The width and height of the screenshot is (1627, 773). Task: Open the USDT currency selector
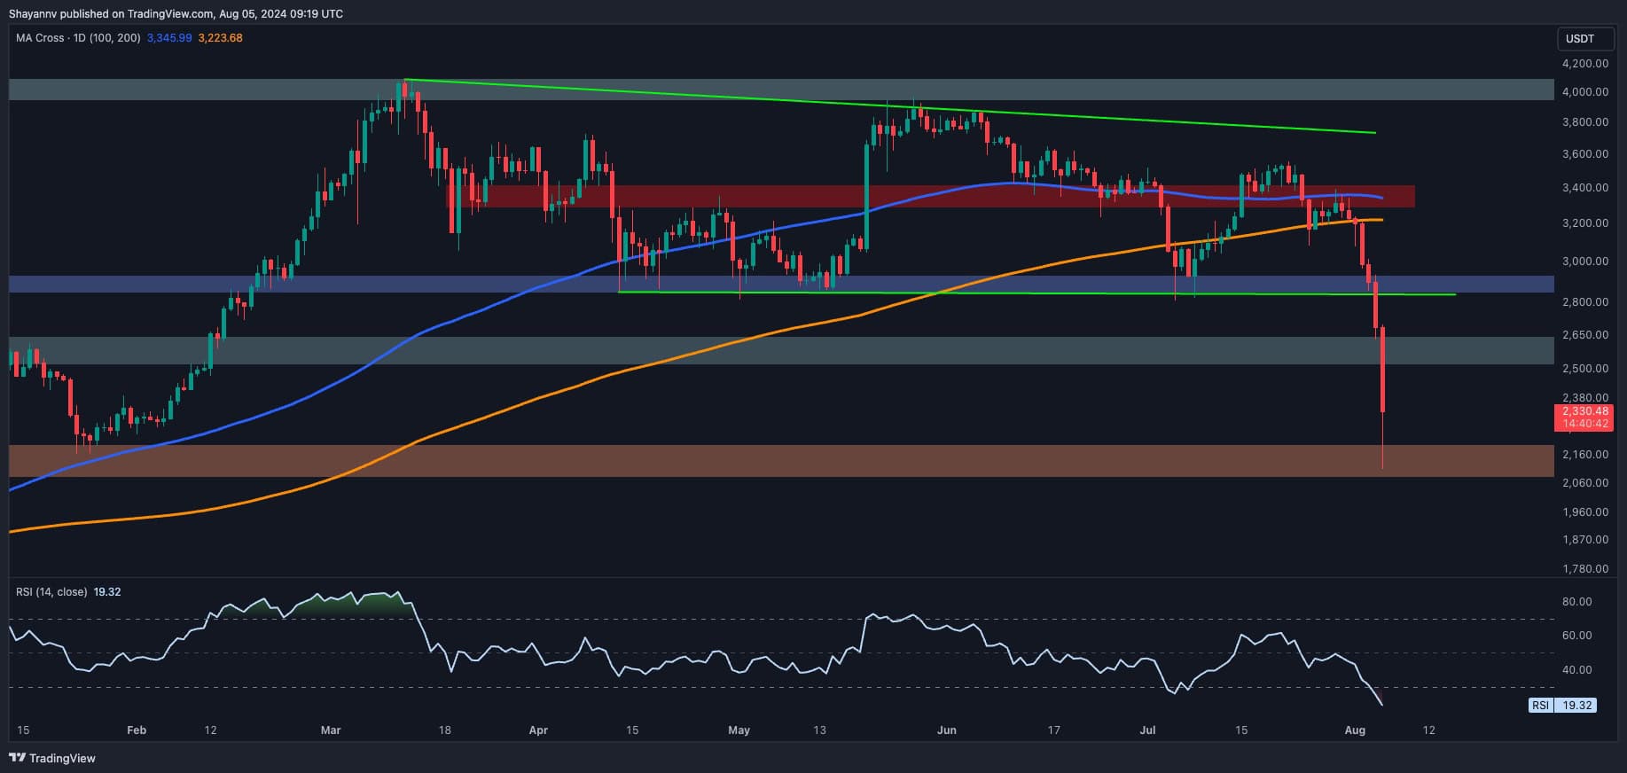tap(1579, 39)
